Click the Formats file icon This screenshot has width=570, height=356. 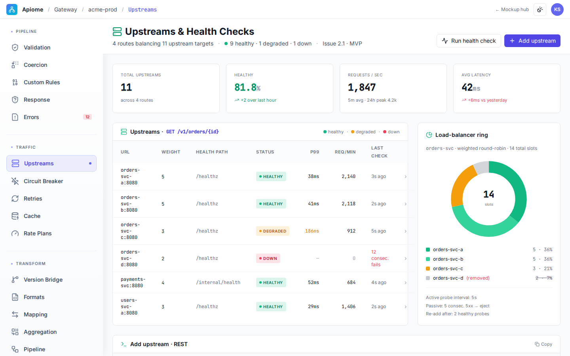[15, 297]
